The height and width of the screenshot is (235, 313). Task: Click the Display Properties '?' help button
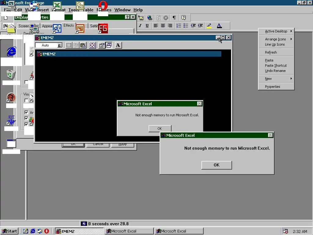(x=127, y=17)
